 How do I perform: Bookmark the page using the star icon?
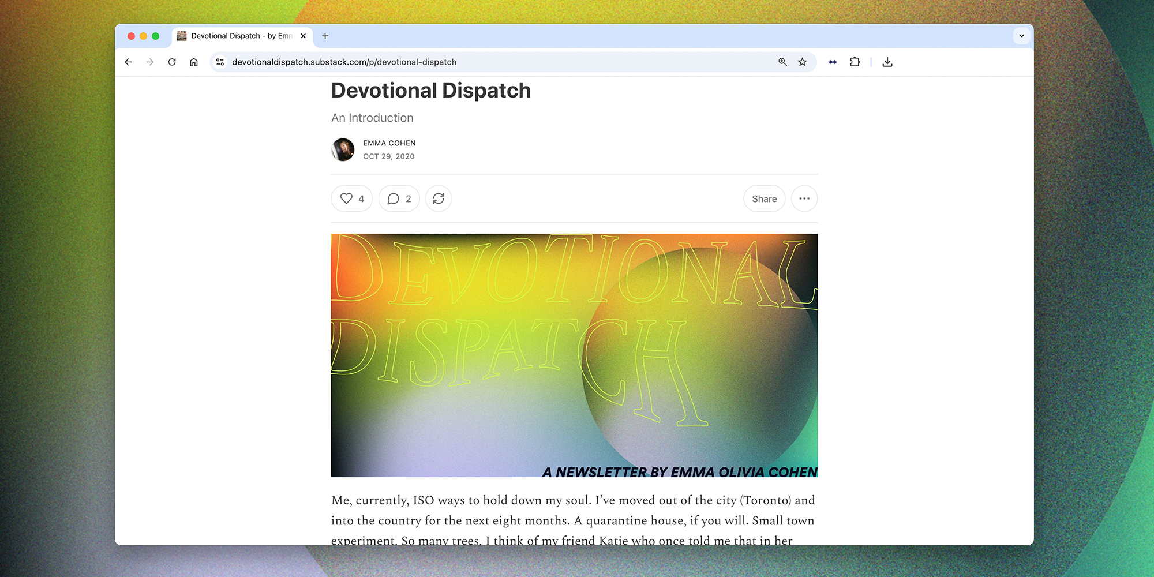coord(802,62)
